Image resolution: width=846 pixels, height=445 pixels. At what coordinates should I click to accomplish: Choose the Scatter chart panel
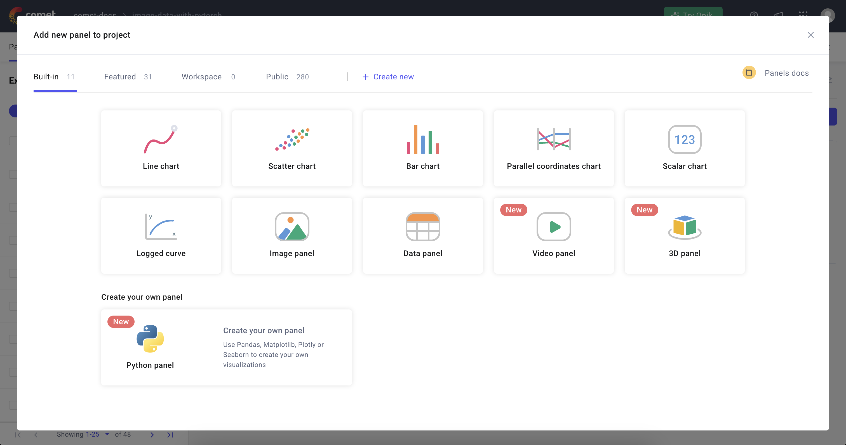tap(292, 148)
